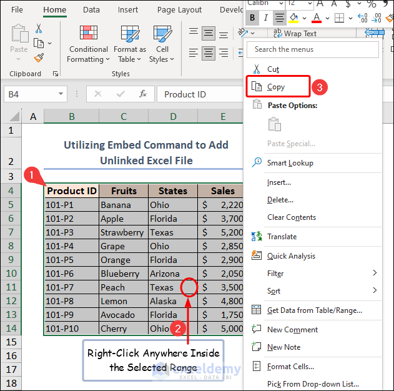Click the Search the menus field
The width and height of the screenshot is (394, 391).
pos(313,49)
